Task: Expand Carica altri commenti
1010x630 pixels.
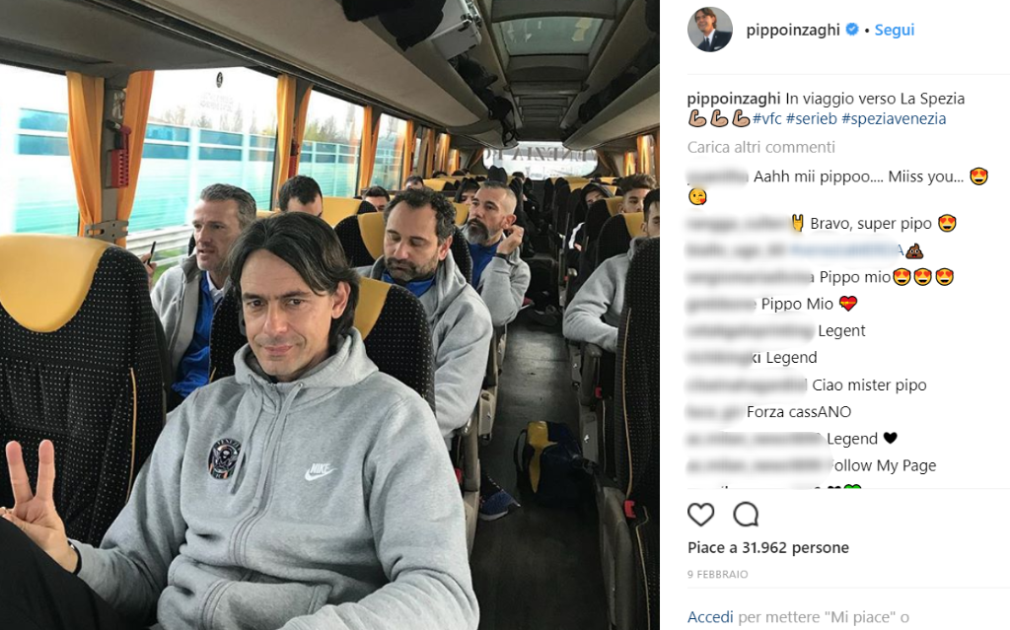Action: pos(760,147)
